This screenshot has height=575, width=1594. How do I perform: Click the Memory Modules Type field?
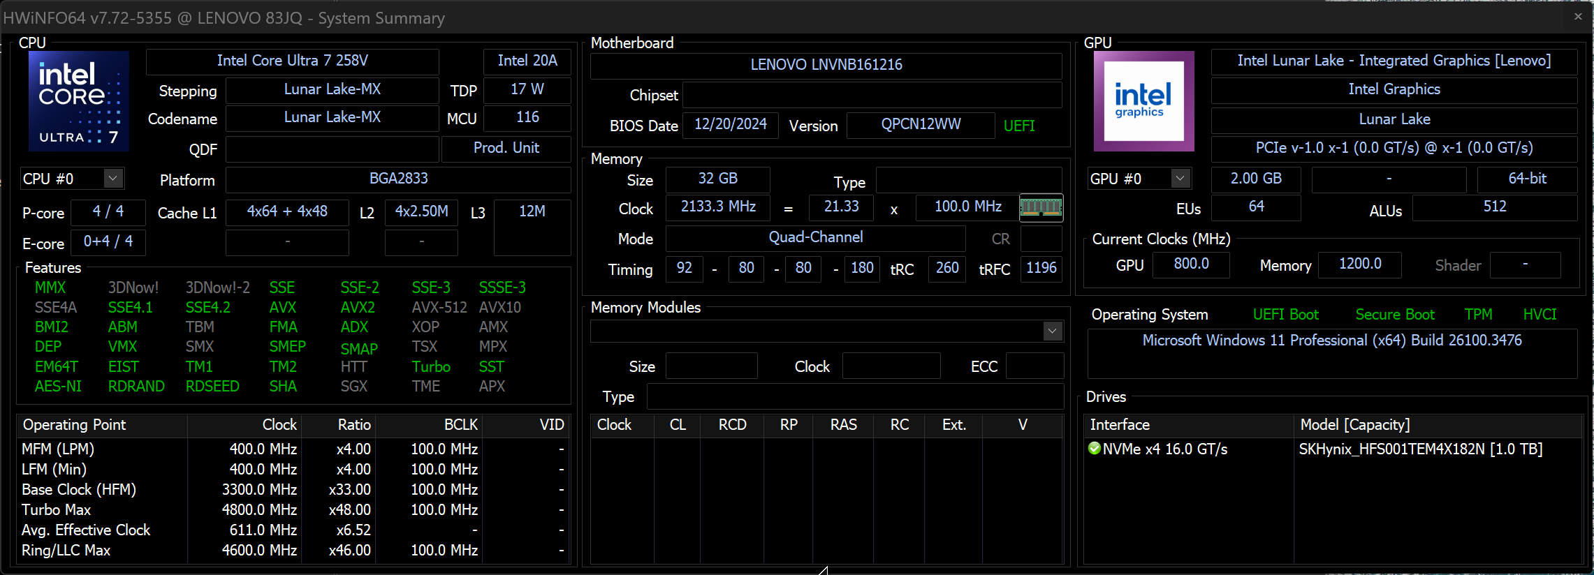pos(856,396)
